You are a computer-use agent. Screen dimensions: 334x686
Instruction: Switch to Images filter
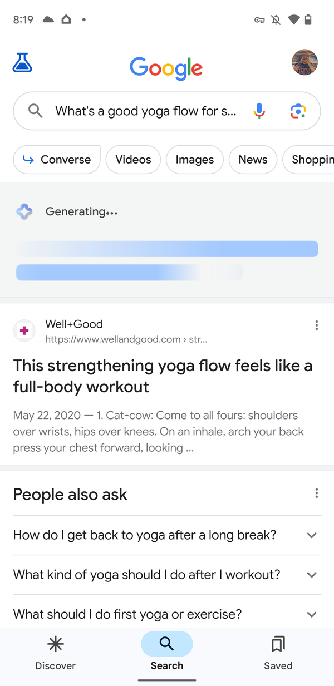point(195,160)
